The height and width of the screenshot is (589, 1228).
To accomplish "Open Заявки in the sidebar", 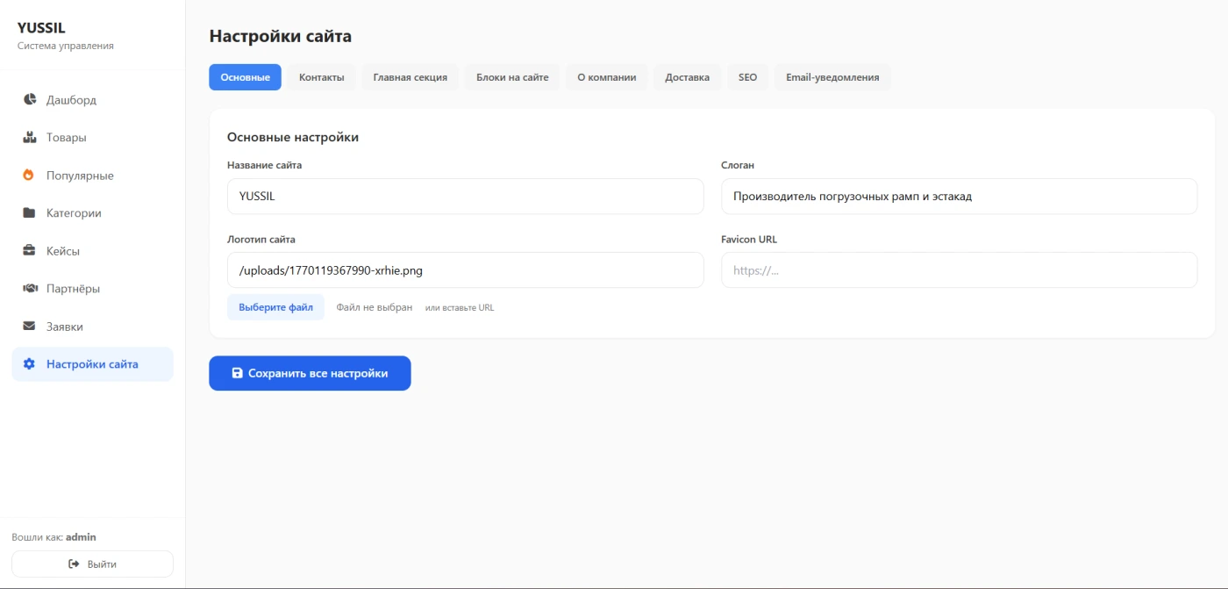I will click(x=92, y=326).
